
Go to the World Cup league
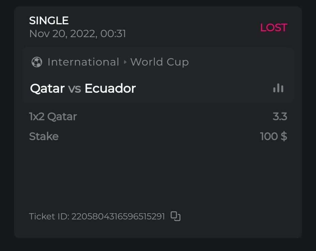tap(160, 62)
